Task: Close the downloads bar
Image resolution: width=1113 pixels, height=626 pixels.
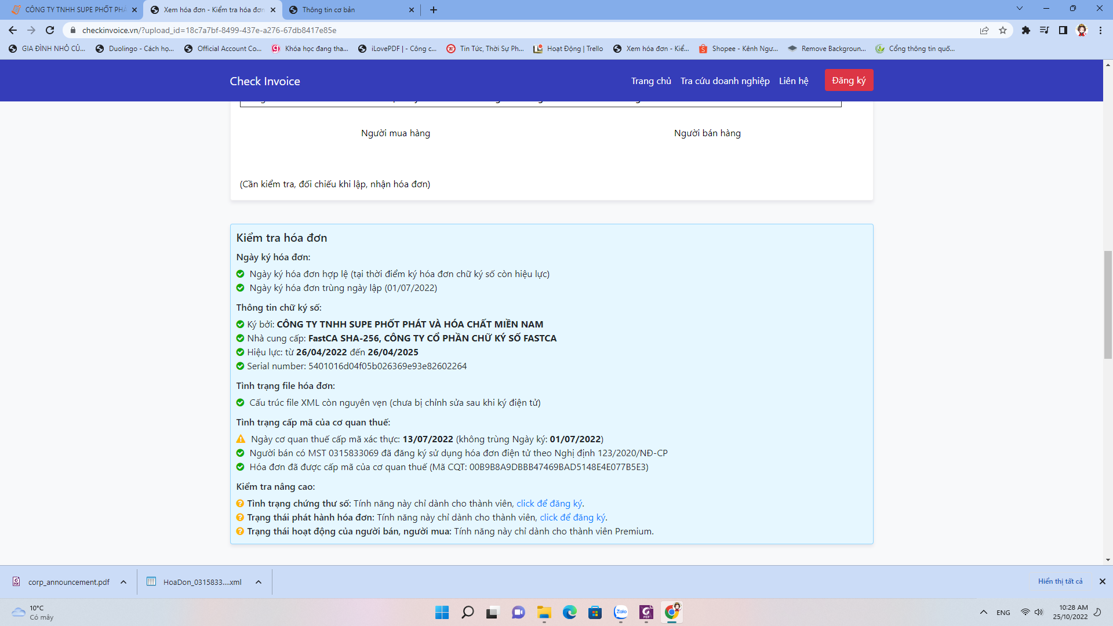Action: click(x=1103, y=581)
